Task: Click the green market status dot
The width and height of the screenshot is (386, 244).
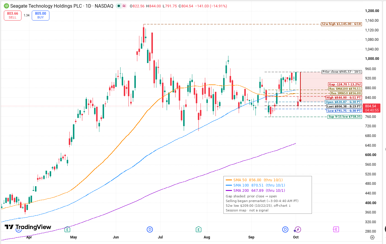Action: (118, 6)
